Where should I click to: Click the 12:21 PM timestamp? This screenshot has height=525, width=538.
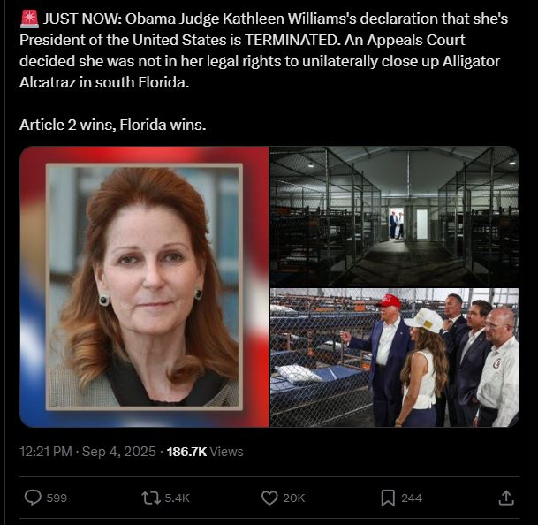[46, 452]
